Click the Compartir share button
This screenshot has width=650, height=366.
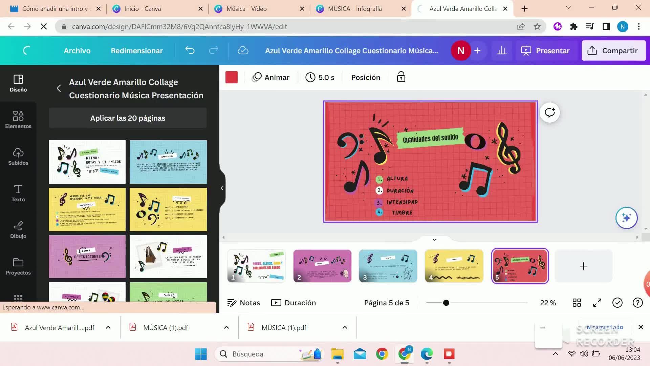[613, 50]
